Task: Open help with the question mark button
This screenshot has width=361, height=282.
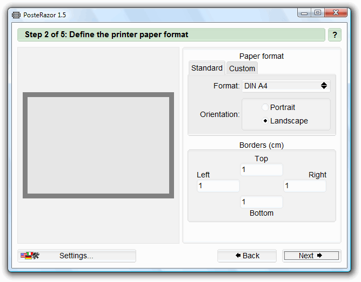Action: tap(335, 35)
